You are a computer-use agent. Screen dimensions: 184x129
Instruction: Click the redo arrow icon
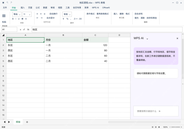click(11, 3)
